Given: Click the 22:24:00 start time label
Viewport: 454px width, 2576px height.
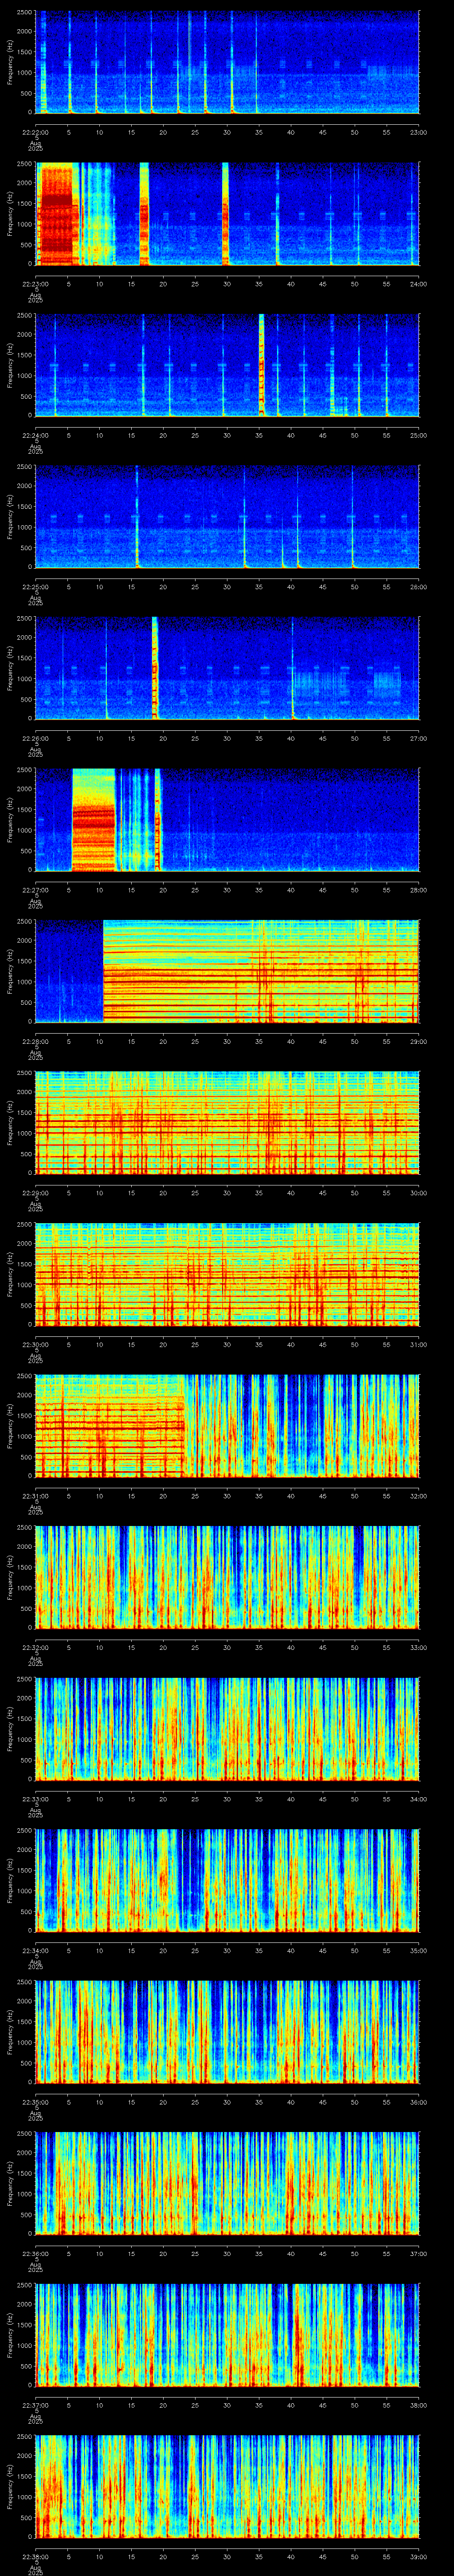Looking at the screenshot, I should click(35, 435).
